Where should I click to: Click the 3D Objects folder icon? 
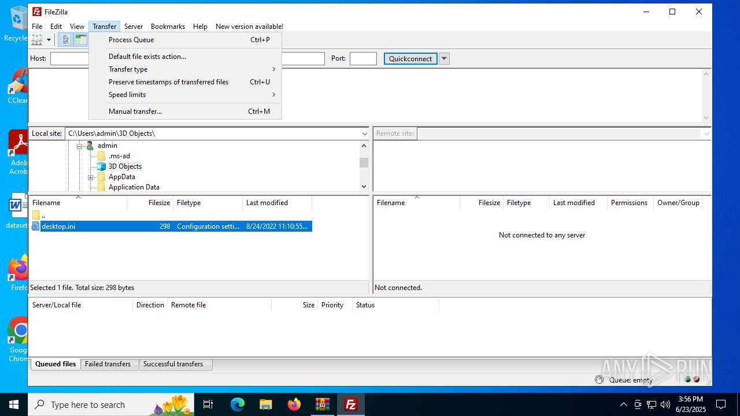[x=101, y=166]
